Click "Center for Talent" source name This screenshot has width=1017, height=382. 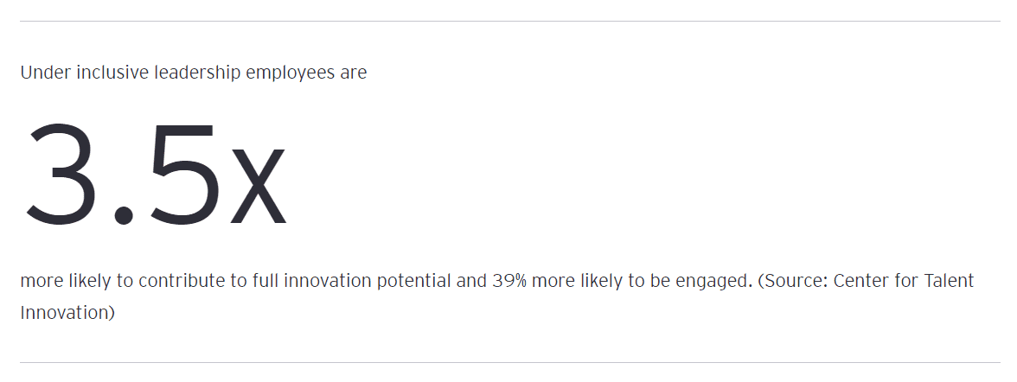(904, 281)
